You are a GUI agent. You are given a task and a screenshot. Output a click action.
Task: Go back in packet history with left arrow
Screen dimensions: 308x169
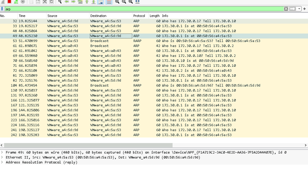coord(67,2)
